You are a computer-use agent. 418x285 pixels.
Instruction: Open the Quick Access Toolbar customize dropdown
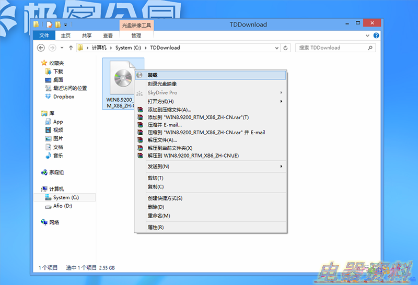click(x=65, y=25)
